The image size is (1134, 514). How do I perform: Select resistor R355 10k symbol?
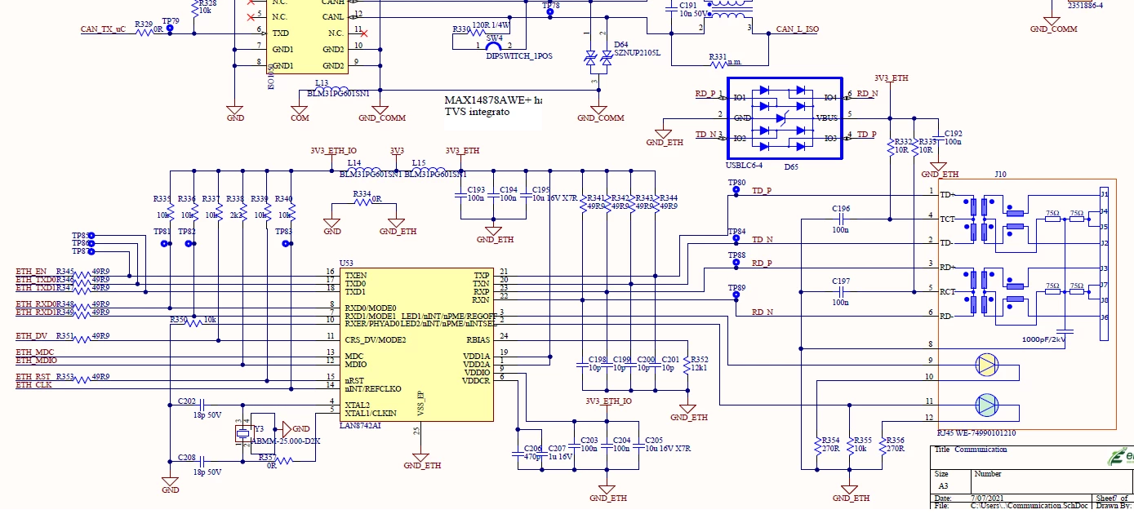[x=850, y=445]
